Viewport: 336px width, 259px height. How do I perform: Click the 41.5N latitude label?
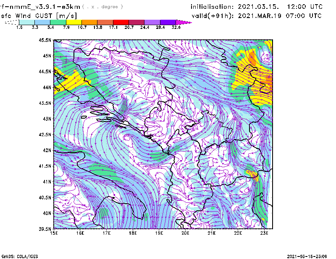pos(45,166)
